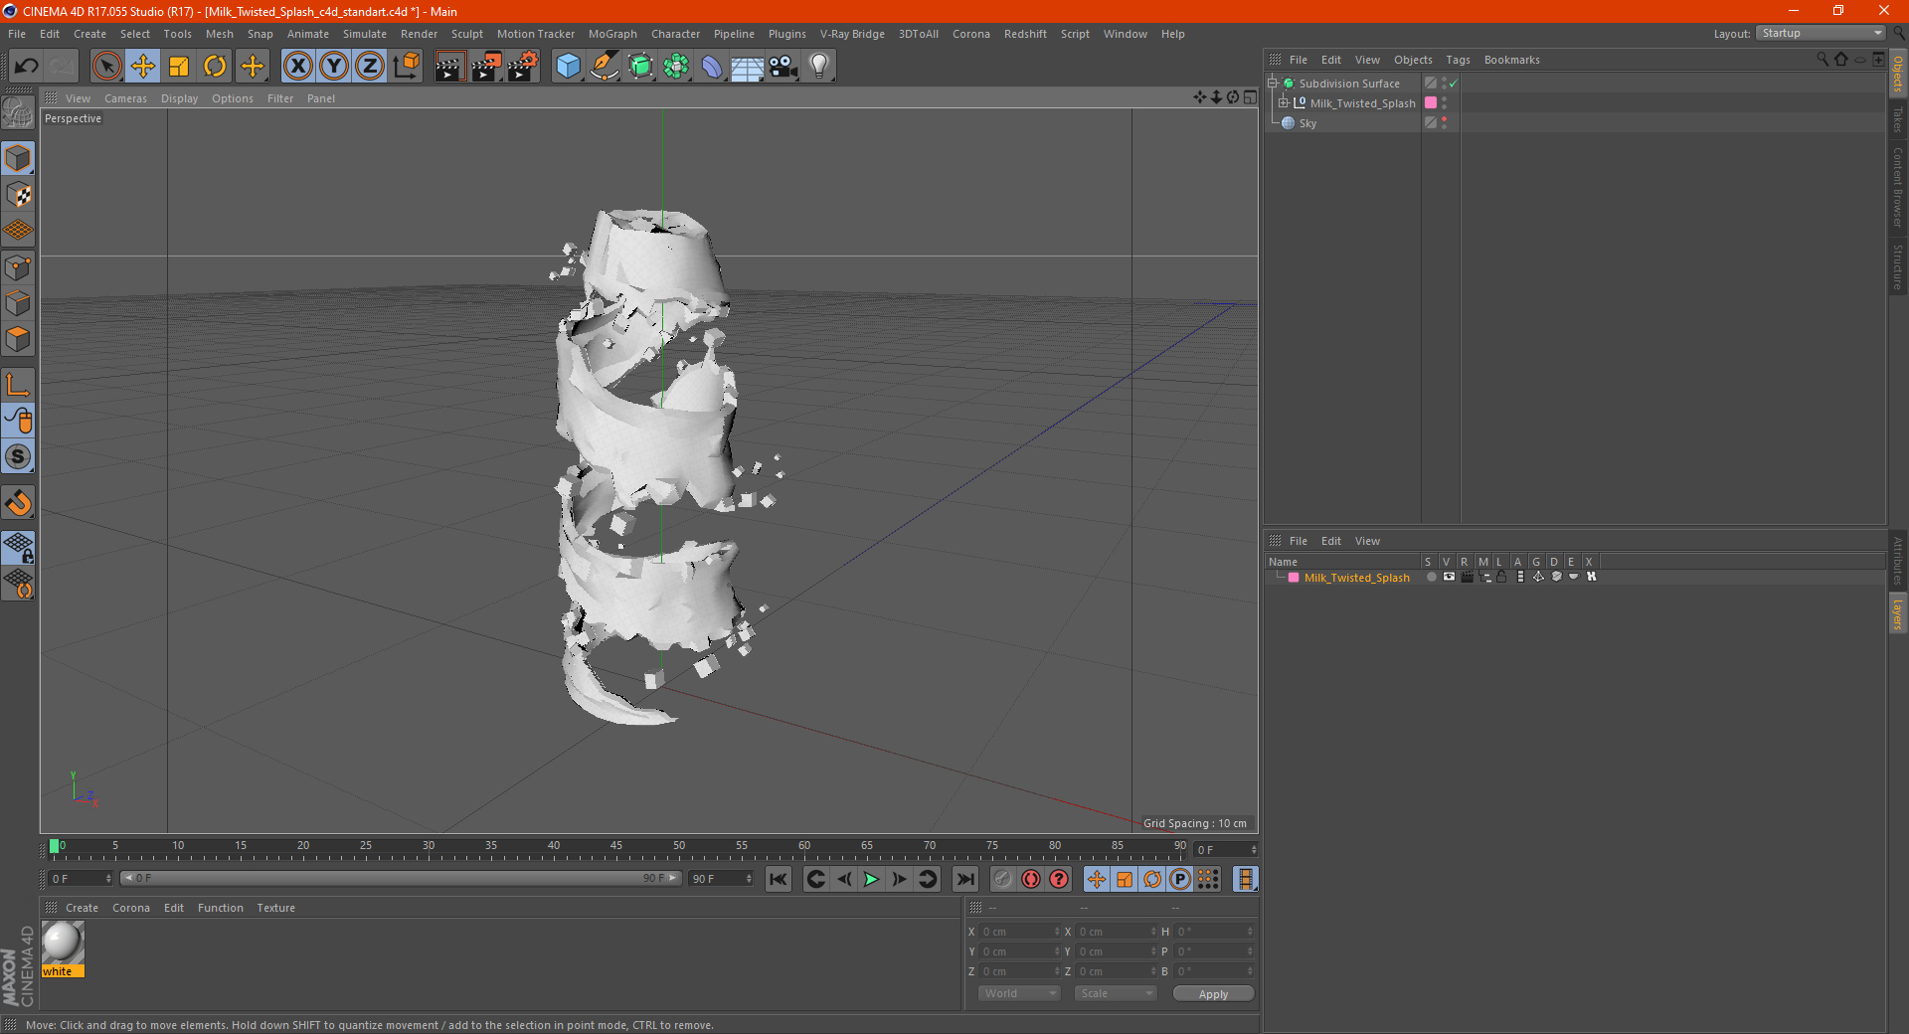Pick the Rotate tool icon
The image size is (1909, 1034).
215,67
